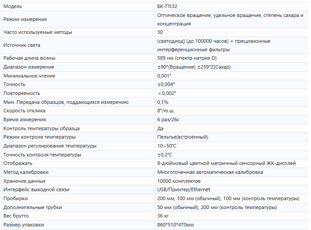Select the '0,001°' value
The image size is (311, 230).
[x=164, y=76]
